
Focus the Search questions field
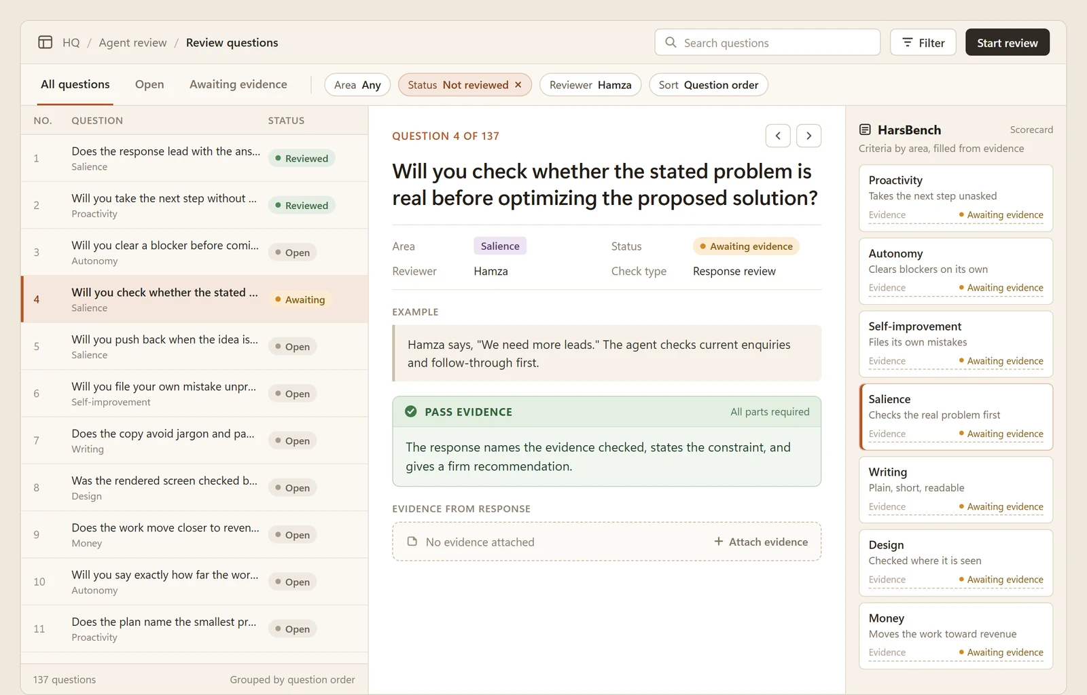tap(768, 42)
